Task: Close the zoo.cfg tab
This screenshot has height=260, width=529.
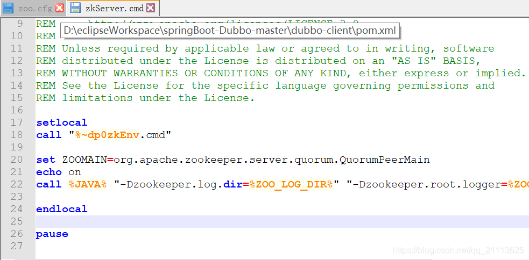Action: (59, 8)
